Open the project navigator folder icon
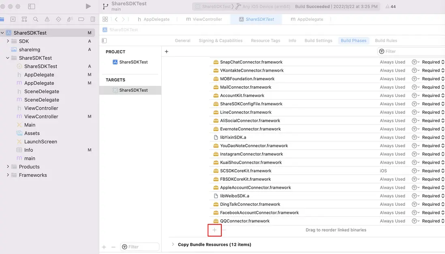Image resolution: width=445 pixels, height=254 pixels. point(2,19)
